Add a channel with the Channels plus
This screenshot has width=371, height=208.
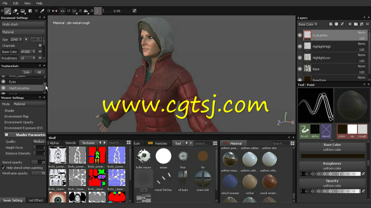[x=40, y=45]
